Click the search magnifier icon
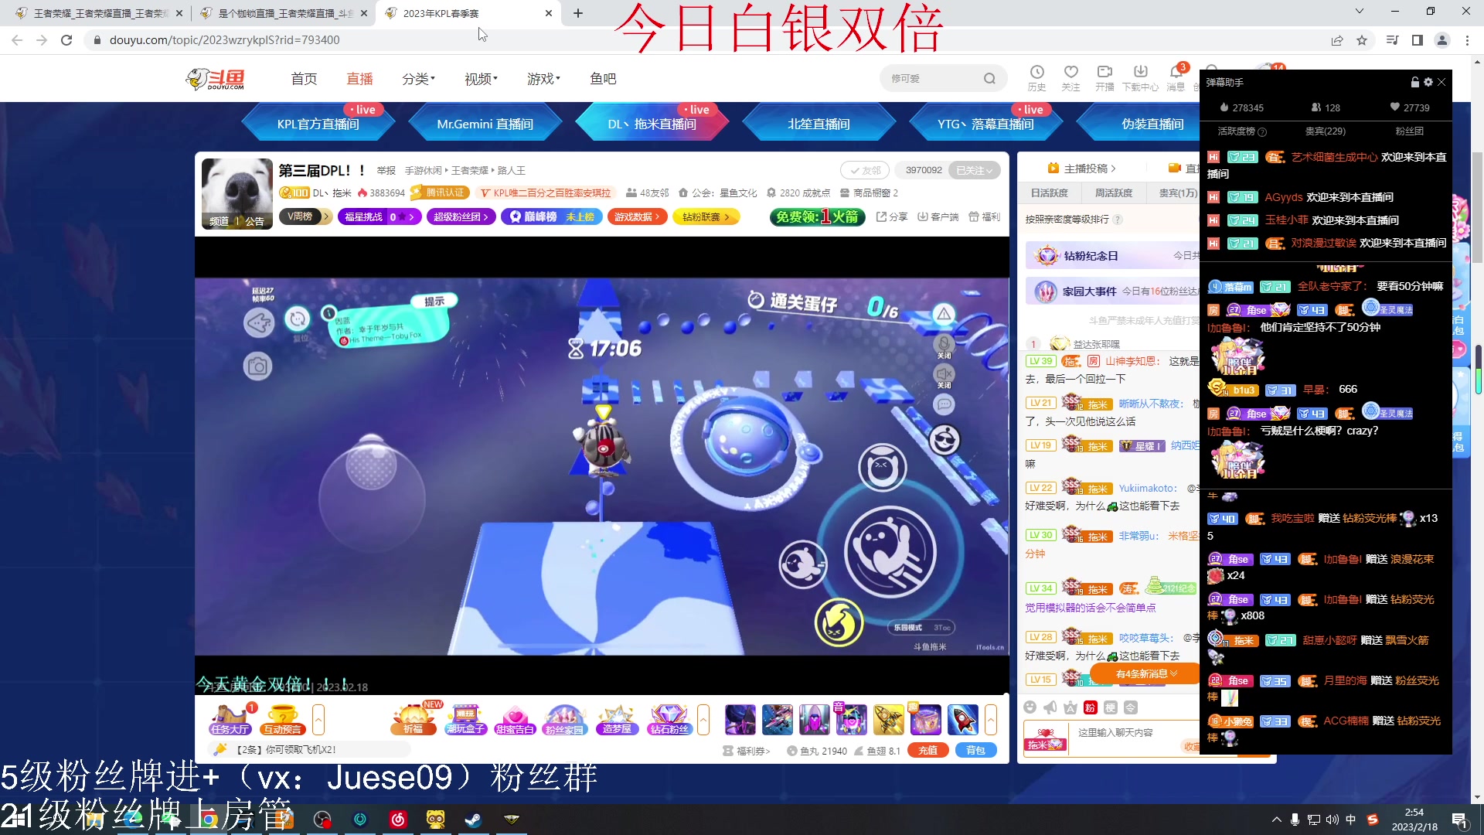Screen dimensions: 1484x835 click(x=989, y=78)
